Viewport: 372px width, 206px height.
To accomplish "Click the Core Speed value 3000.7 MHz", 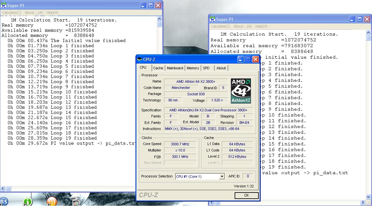I will click(x=180, y=144).
